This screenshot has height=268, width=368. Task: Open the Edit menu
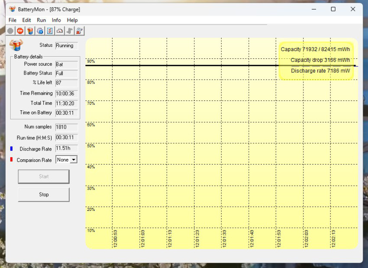tap(27, 20)
